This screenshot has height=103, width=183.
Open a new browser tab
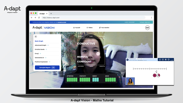(51, 13)
